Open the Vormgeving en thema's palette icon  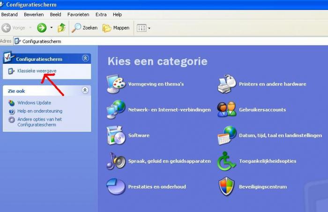pos(116,84)
